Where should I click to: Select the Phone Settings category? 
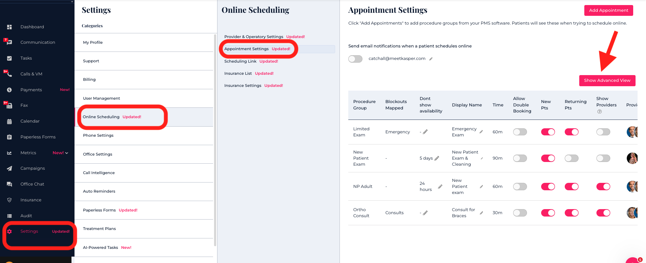click(98, 135)
